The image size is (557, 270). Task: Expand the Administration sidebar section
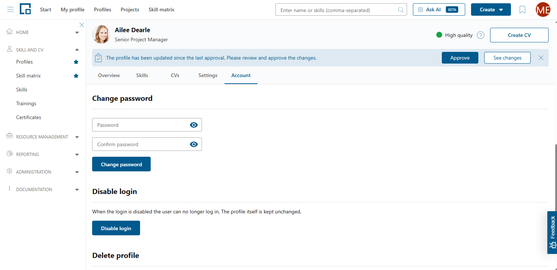pos(77,172)
